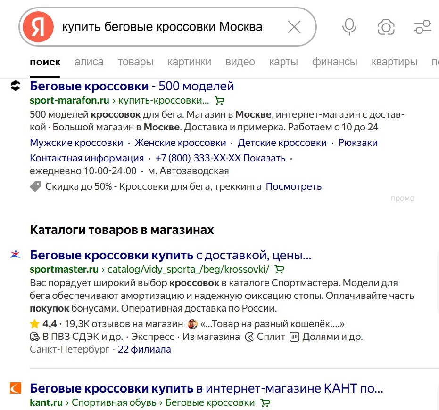439x410 pixels.
Task: Click the shopping cart icon beside sport-marafon.ru URL
Action: tap(220, 101)
